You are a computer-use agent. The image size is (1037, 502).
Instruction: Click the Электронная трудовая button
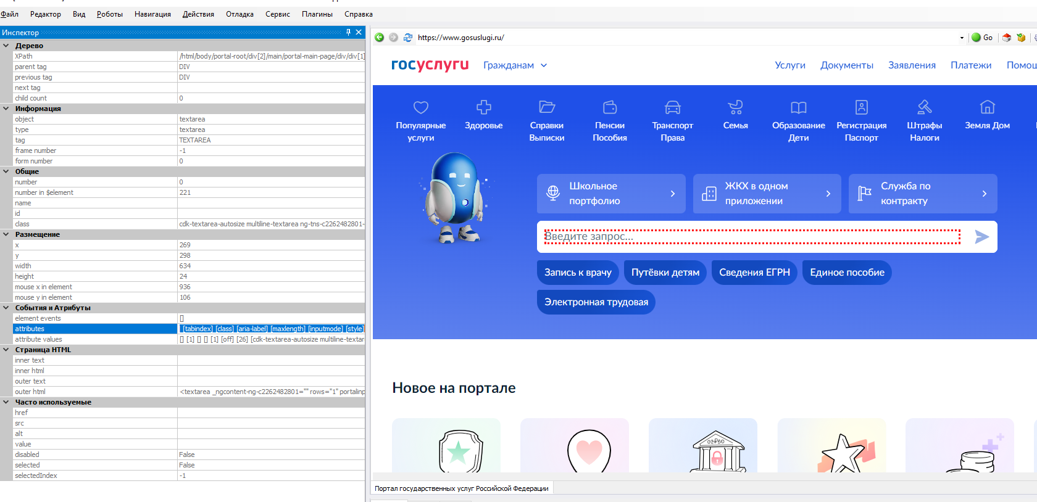tap(596, 302)
